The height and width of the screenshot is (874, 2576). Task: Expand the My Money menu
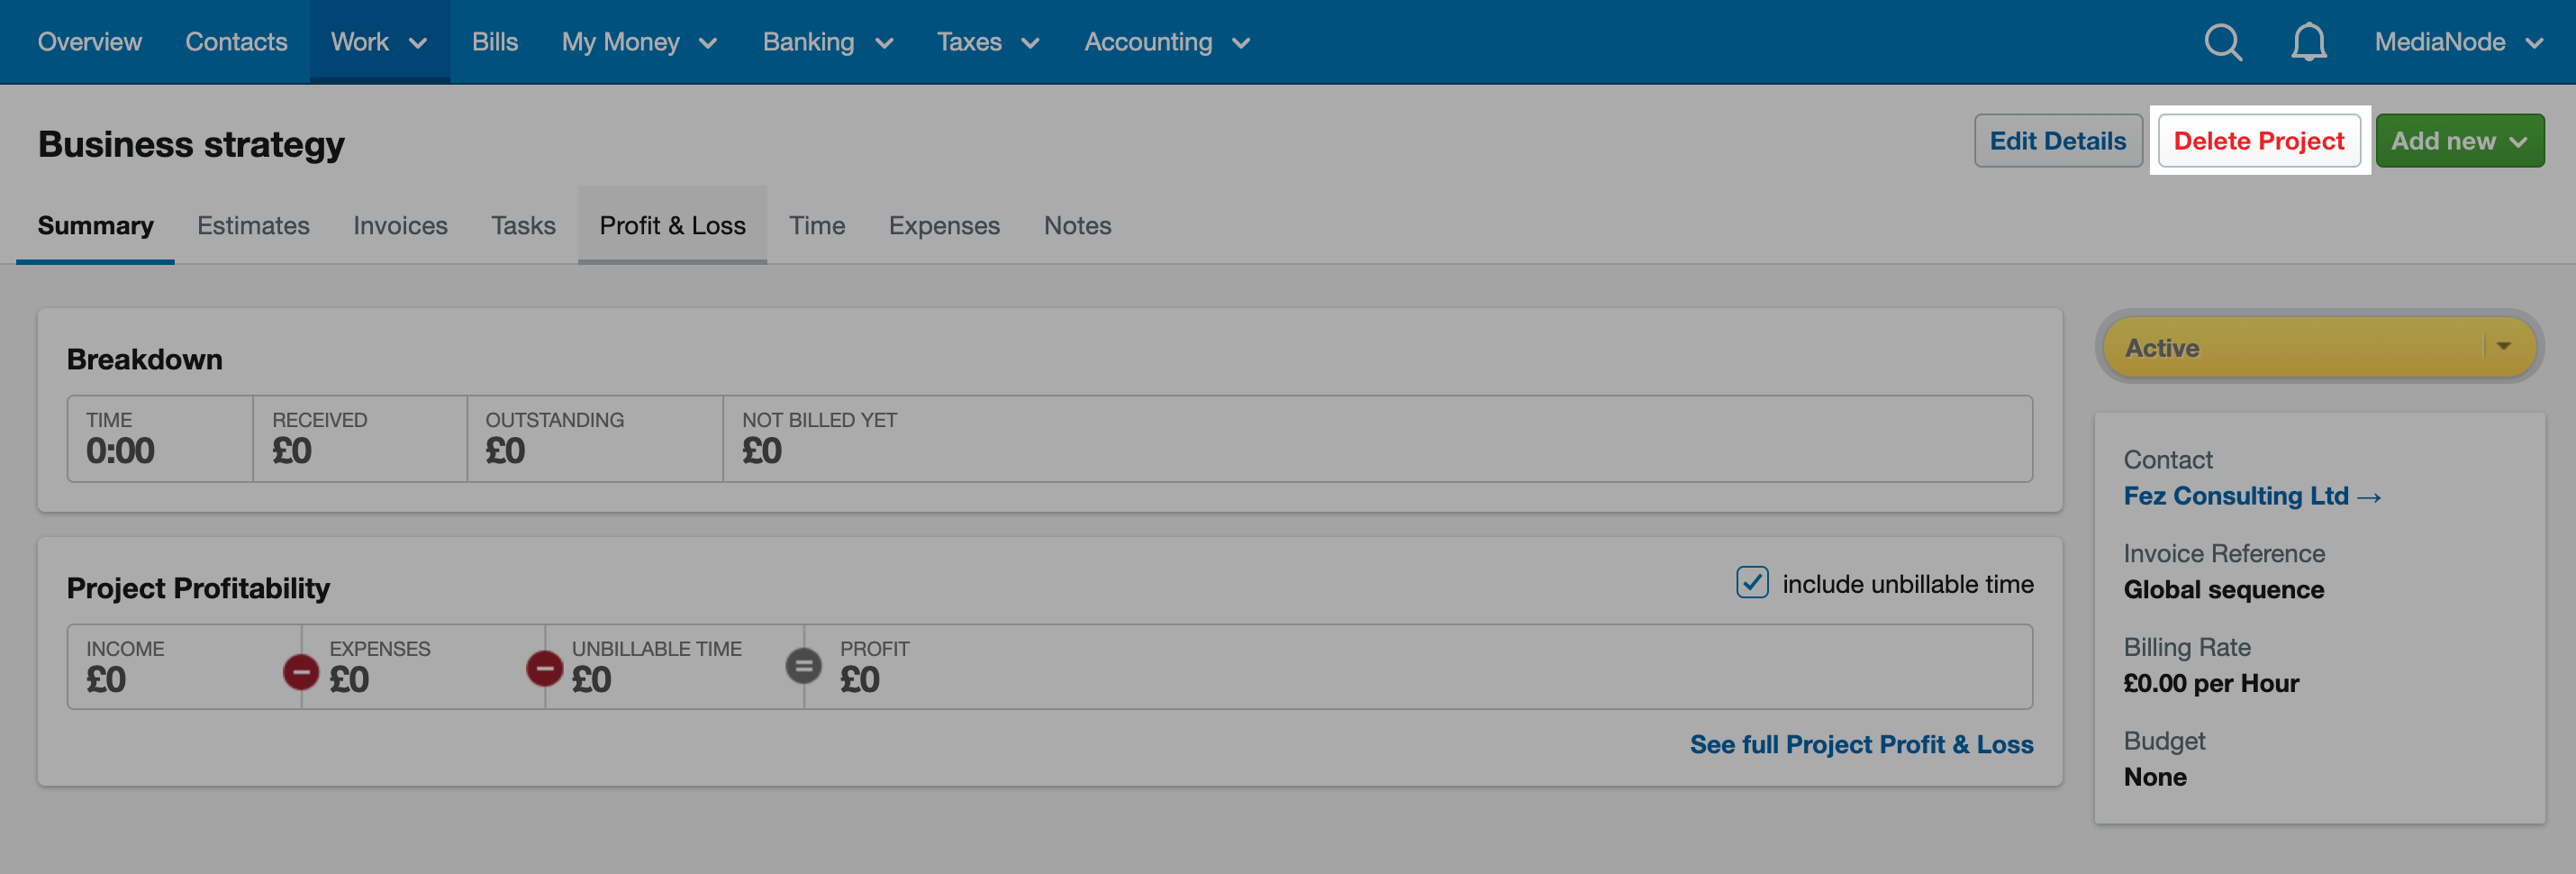[639, 42]
